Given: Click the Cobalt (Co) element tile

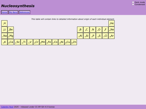Looking at the screenshot, I should coord(55,42).
